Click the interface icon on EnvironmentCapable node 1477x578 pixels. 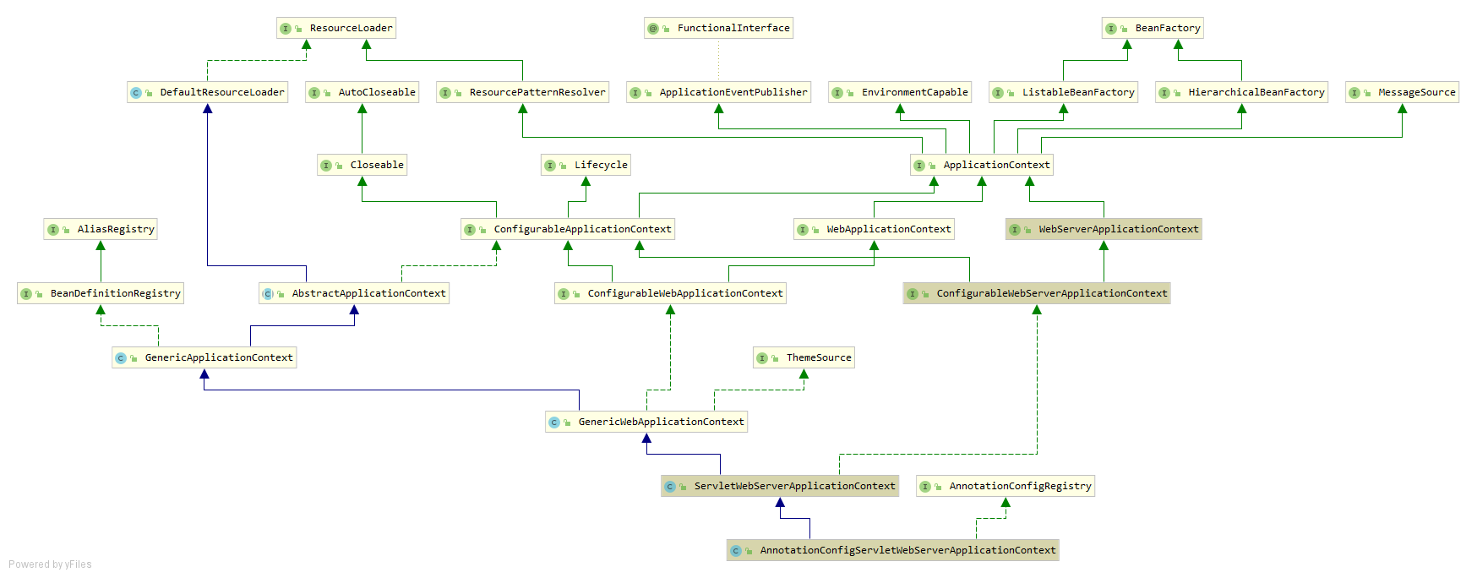point(837,93)
